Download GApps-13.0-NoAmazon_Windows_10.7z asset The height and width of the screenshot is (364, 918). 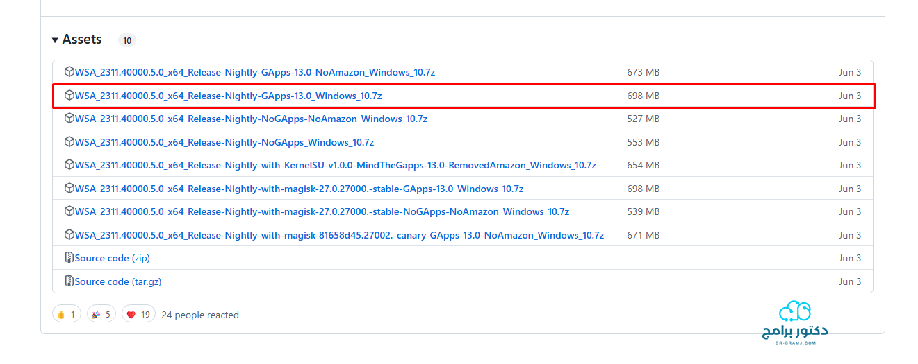click(254, 72)
